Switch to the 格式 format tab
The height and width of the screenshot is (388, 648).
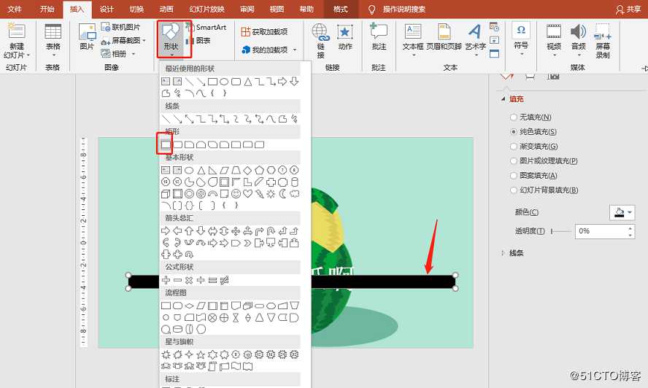[x=340, y=9]
